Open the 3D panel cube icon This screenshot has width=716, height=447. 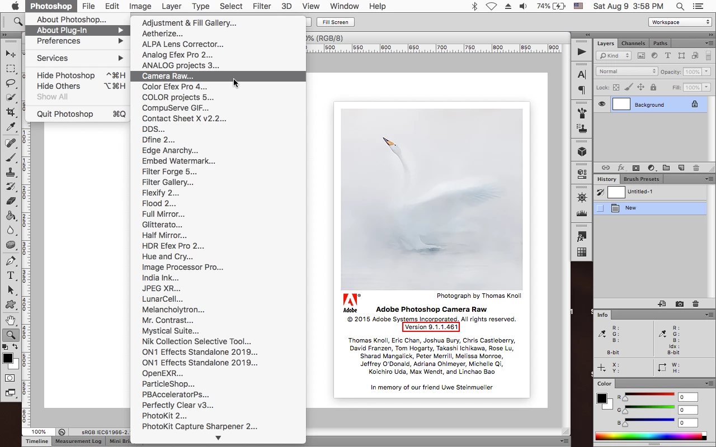pyautogui.click(x=582, y=152)
